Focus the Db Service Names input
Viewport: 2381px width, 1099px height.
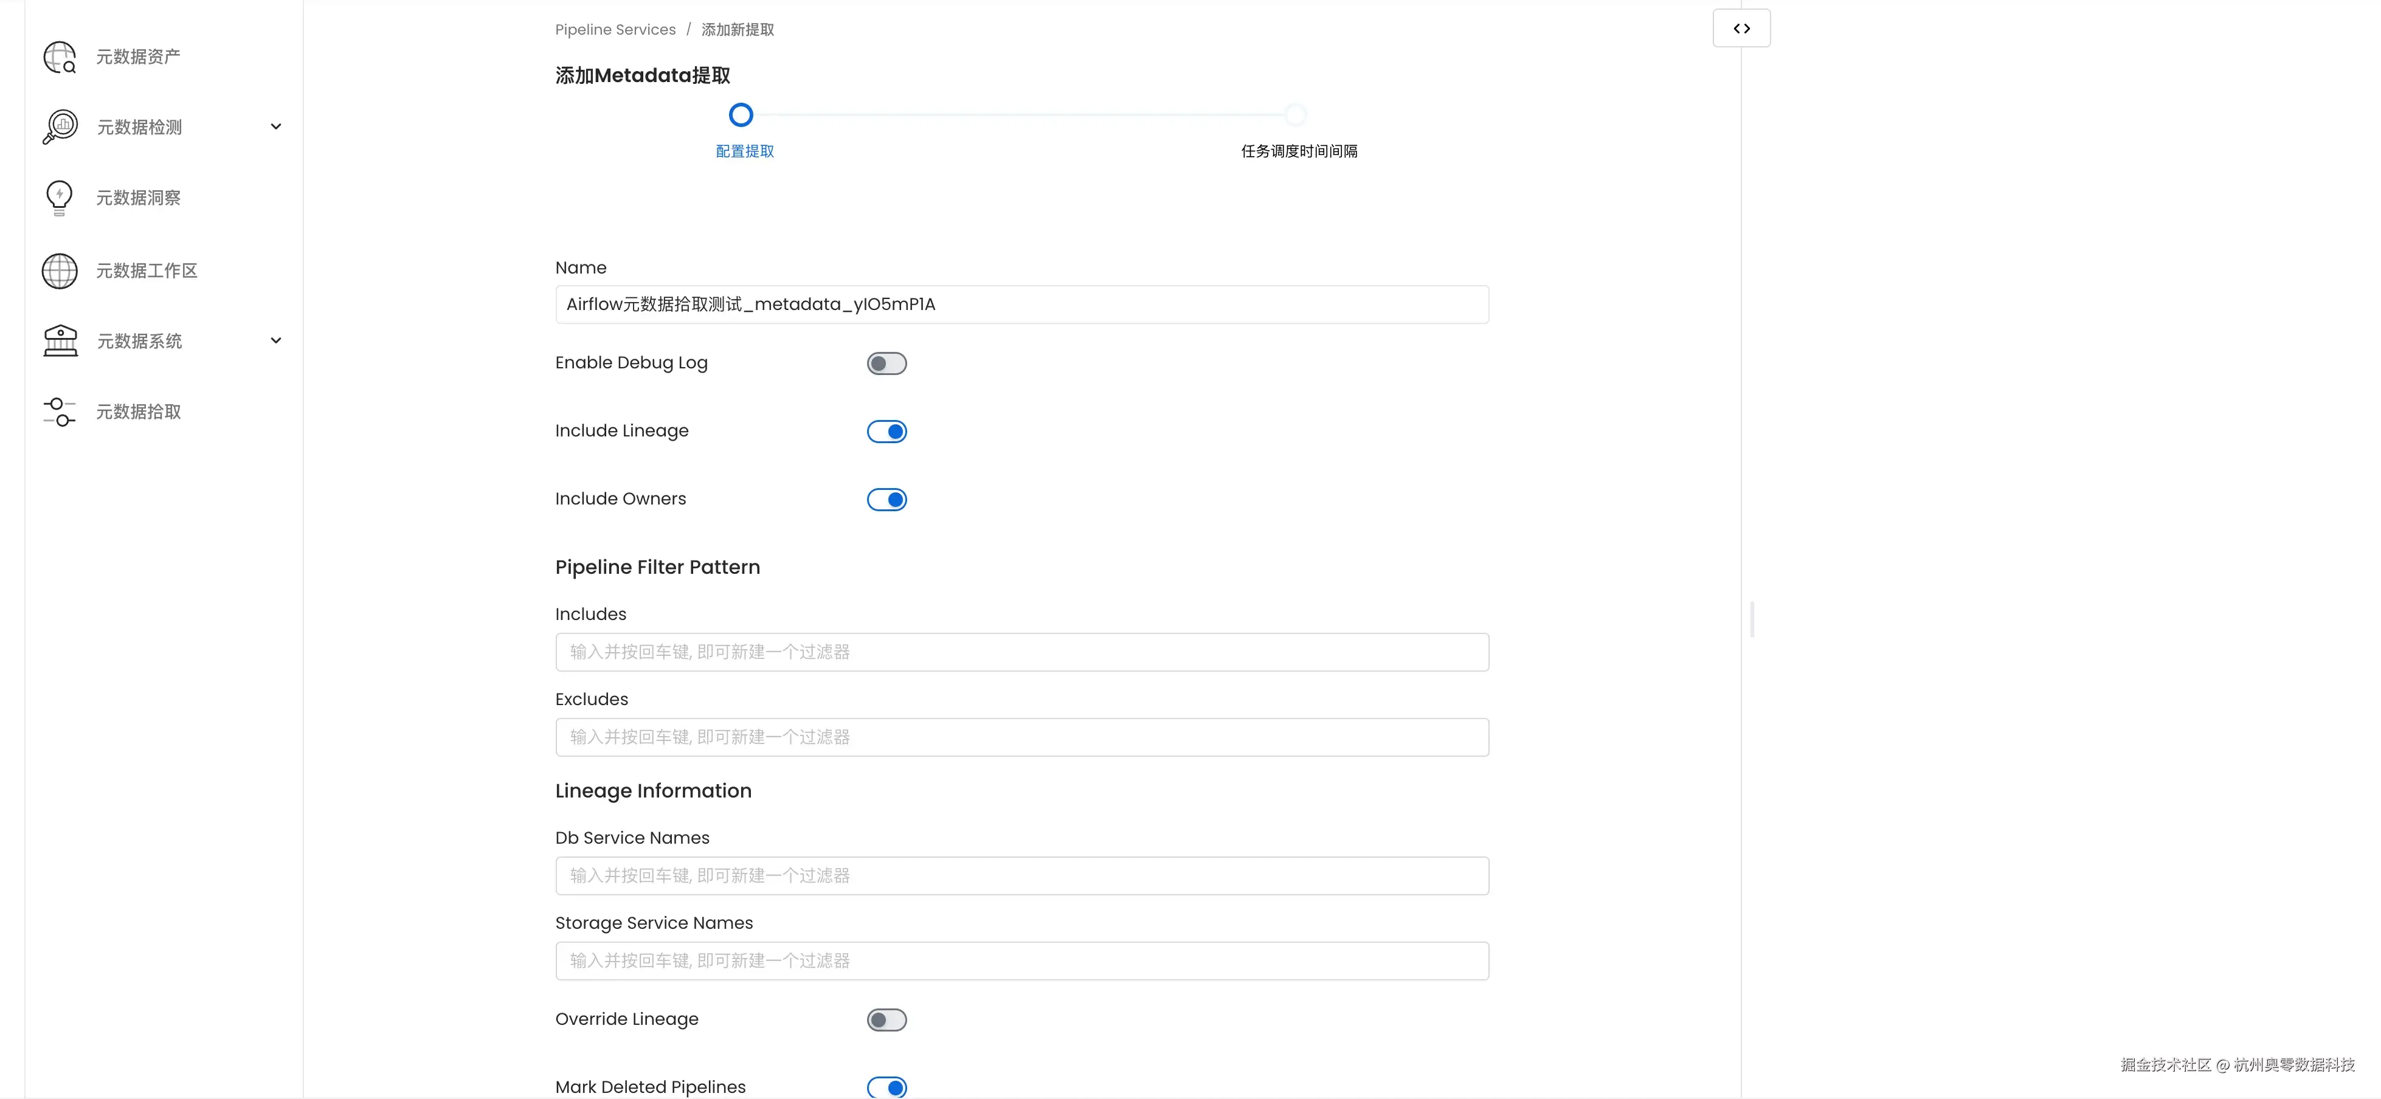pos(1021,877)
